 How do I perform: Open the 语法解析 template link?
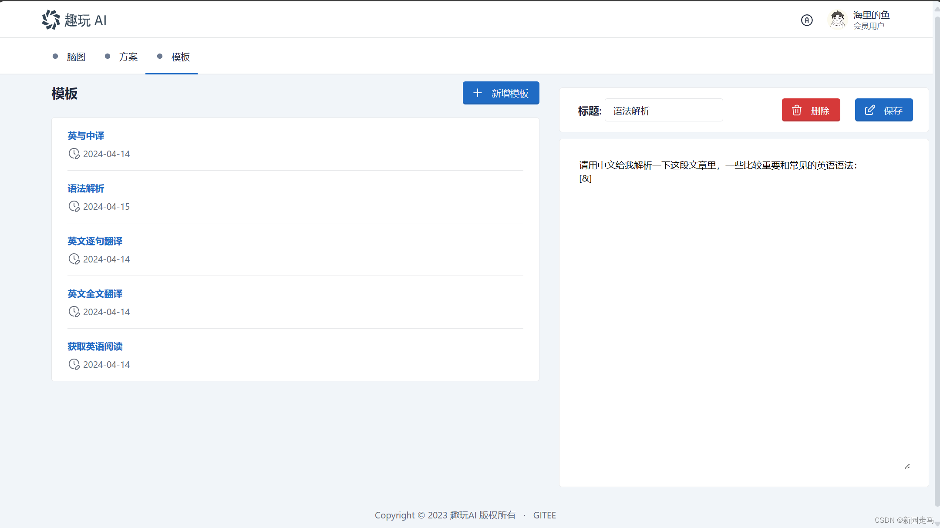click(x=86, y=188)
